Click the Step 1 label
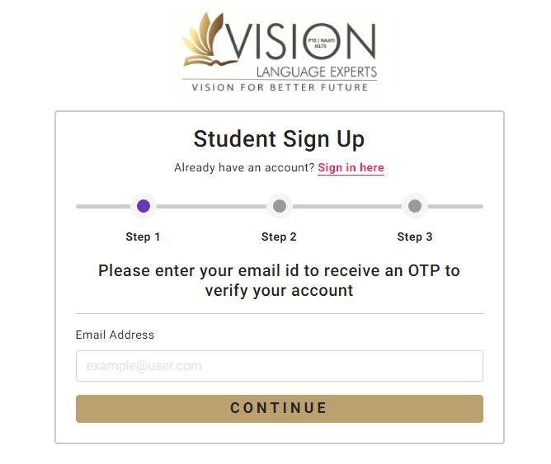 pos(143,237)
